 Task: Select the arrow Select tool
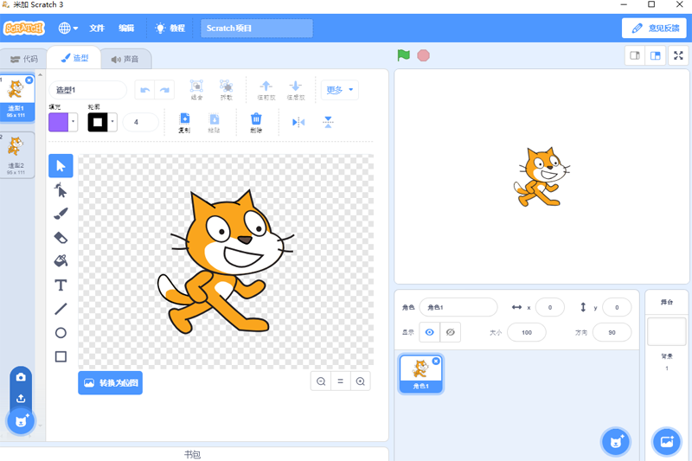tap(61, 166)
